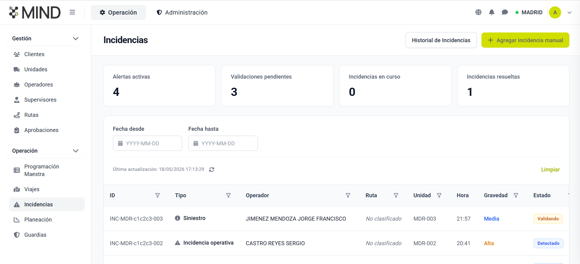Image resolution: width=580 pixels, height=264 pixels.
Task: Switch to the Administración tab
Action: tap(182, 12)
